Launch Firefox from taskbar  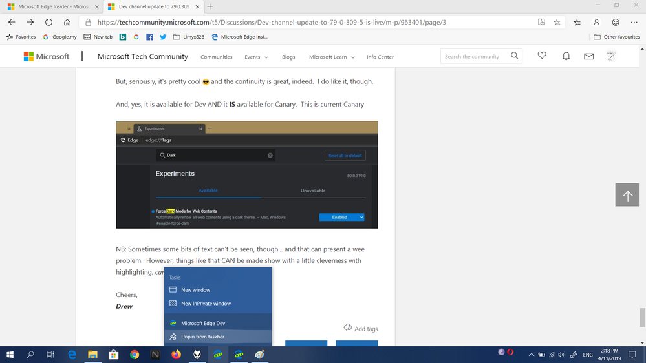[x=176, y=355]
